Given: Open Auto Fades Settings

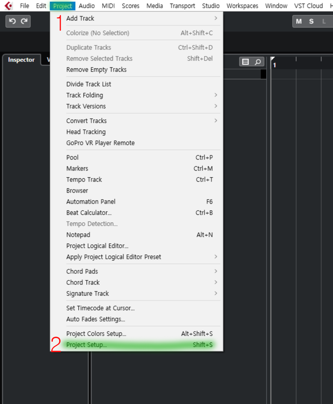Looking at the screenshot, I should 137,319.
